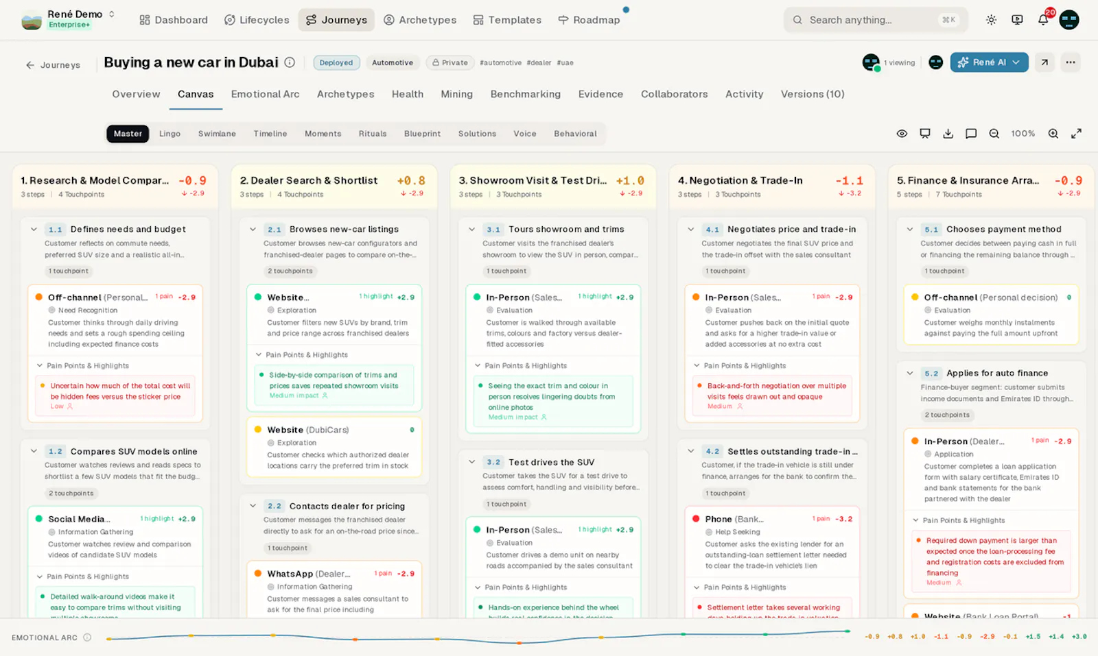Open the Benchmarking tab
This screenshot has width=1098, height=656.
[525, 94]
